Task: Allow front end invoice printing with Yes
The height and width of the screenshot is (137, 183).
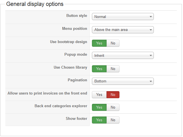Action: (x=99, y=95)
